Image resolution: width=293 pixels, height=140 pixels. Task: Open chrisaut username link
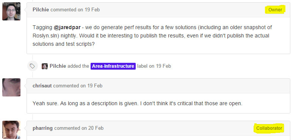click(42, 86)
